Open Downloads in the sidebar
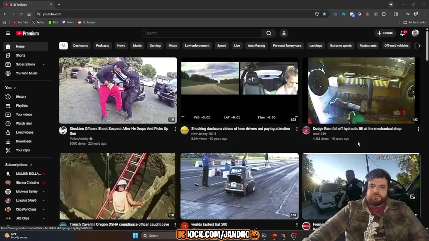This screenshot has height=241, width=429. coord(25,141)
